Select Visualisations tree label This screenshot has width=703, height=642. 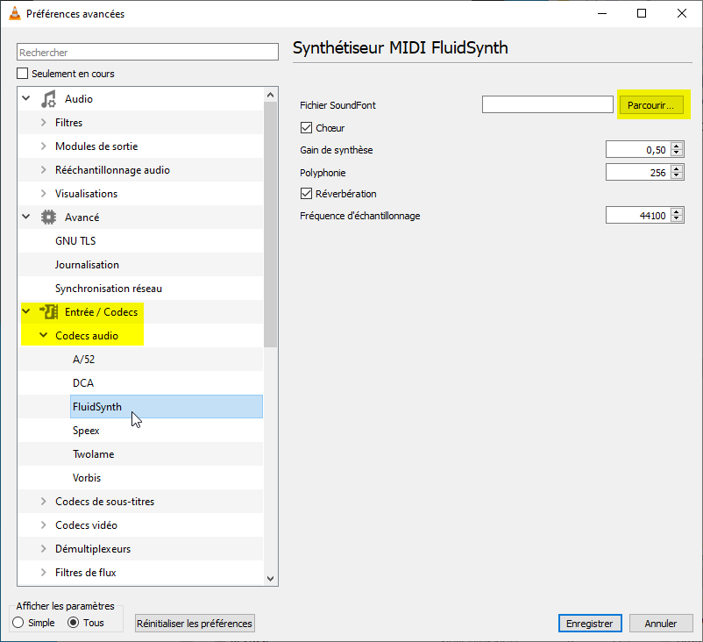click(87, 194)
